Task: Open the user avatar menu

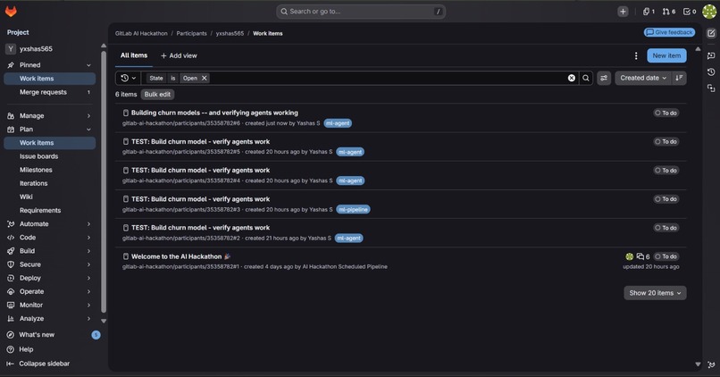Action: [709, 12]
